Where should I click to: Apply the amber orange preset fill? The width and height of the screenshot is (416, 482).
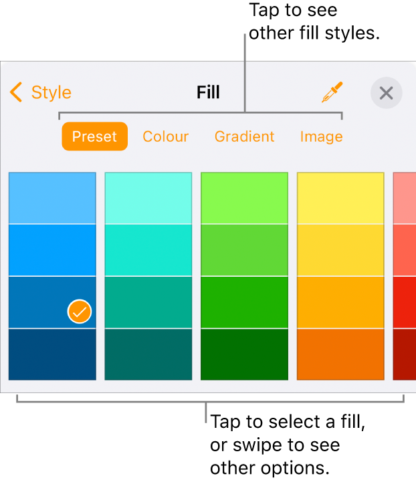[x=340, y=302]
